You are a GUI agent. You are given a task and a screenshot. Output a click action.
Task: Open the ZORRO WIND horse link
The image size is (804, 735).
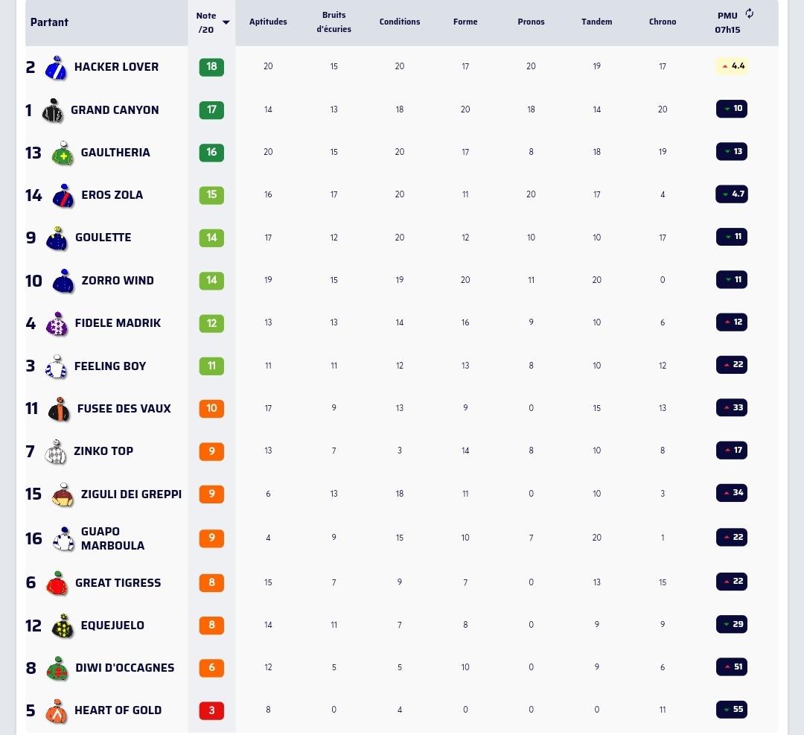click(x=118, y=281)
